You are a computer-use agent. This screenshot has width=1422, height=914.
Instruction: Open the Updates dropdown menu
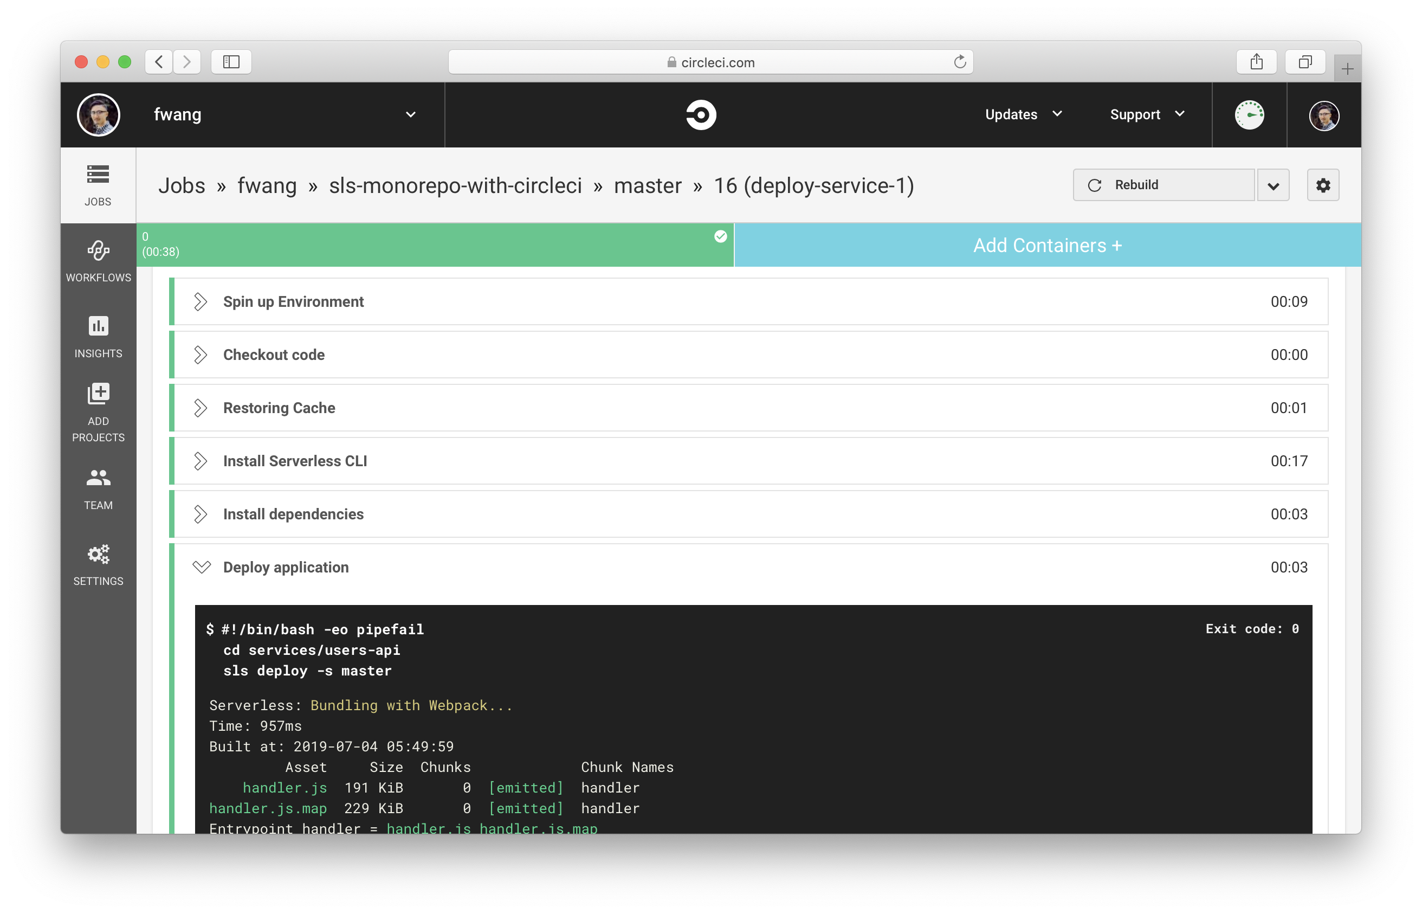coord(1024,114)
